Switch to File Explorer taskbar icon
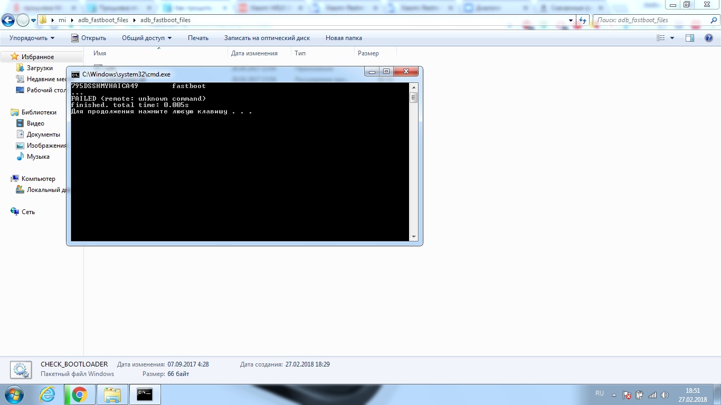 click(112, 394)
